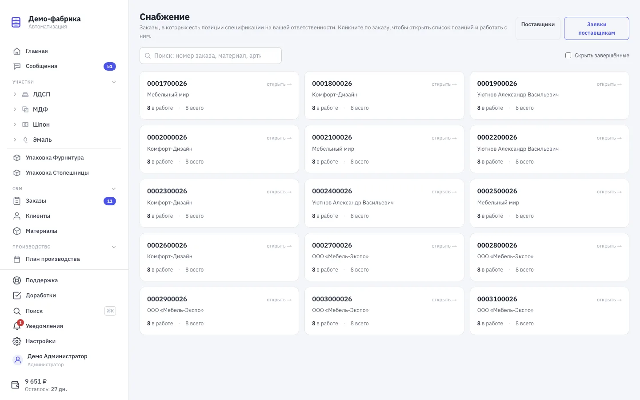Click the Уведомления bell icon

coord(17,326)
